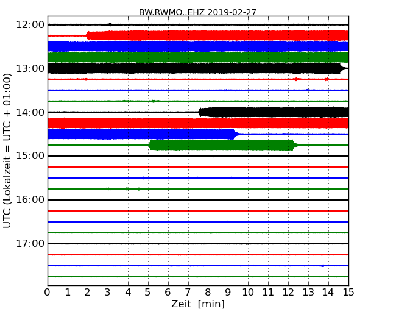Select the 14:00 time label

coord(30,112)
